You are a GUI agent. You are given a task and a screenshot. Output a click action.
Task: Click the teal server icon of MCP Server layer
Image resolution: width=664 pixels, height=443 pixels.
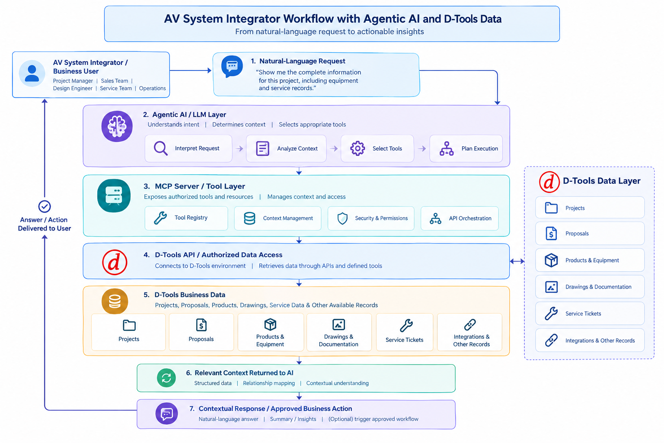coord(114,196)
